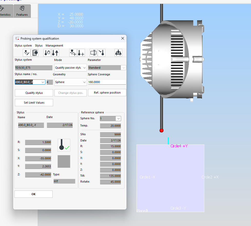Click the stylus with up arrow icon
The image size is (251, 226).
click(x=55, y=53)
